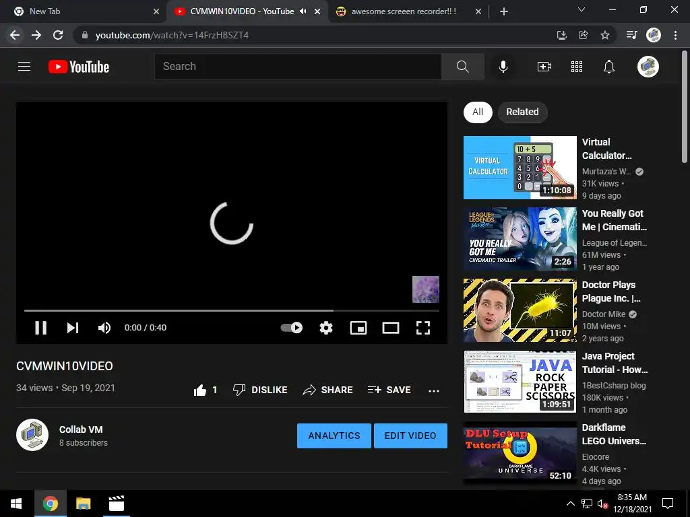The height and width of the screenshot is (517, 690).
Task: Open the Virtual Calculator video thumbnail
Action: (520, 168)
